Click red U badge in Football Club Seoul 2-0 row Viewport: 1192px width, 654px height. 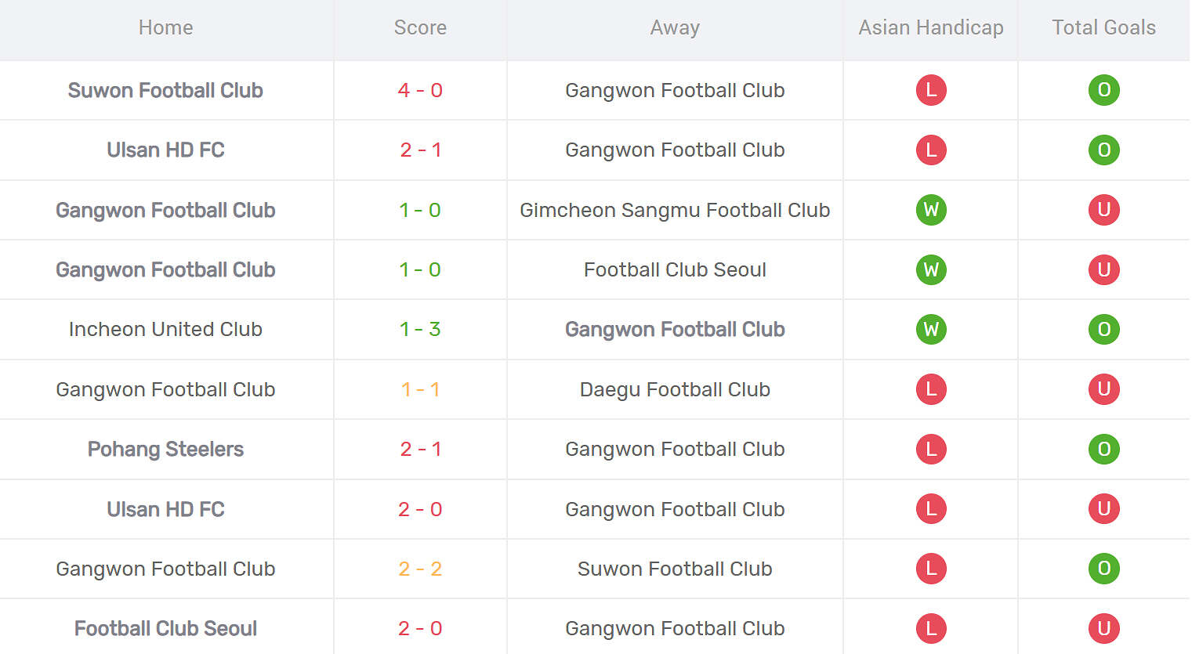[1103, 628]
